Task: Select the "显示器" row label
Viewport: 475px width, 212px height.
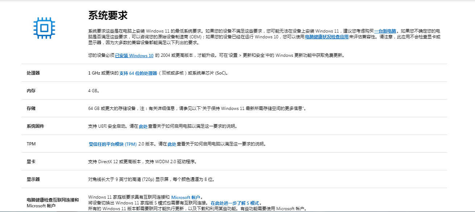Action: 33,179
